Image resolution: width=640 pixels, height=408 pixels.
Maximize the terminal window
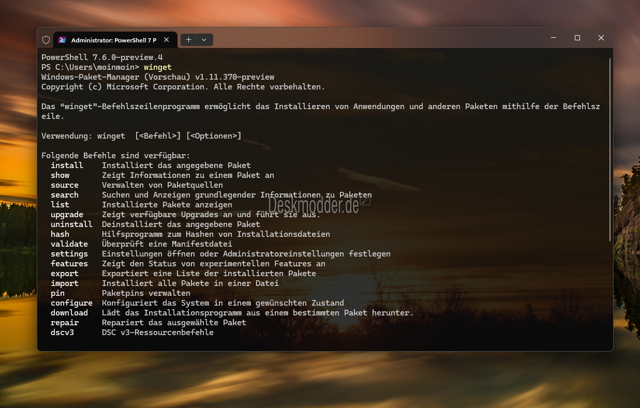(577, 38)
